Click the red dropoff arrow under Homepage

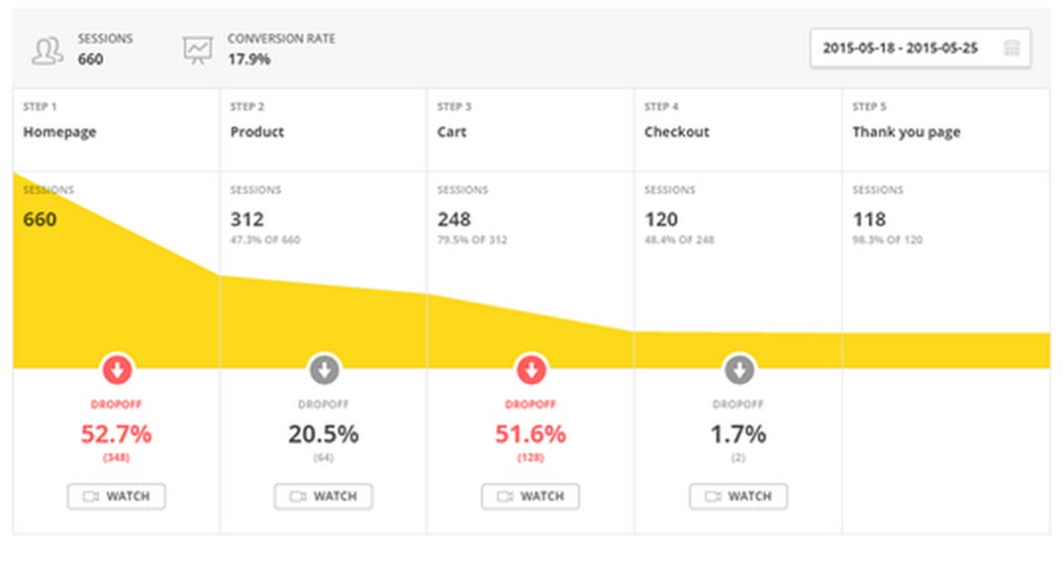(117, 370)
